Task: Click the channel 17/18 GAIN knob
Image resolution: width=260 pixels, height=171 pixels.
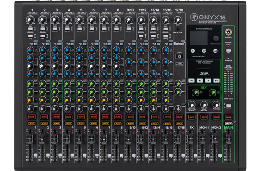Action: click(x=177, y=20)
